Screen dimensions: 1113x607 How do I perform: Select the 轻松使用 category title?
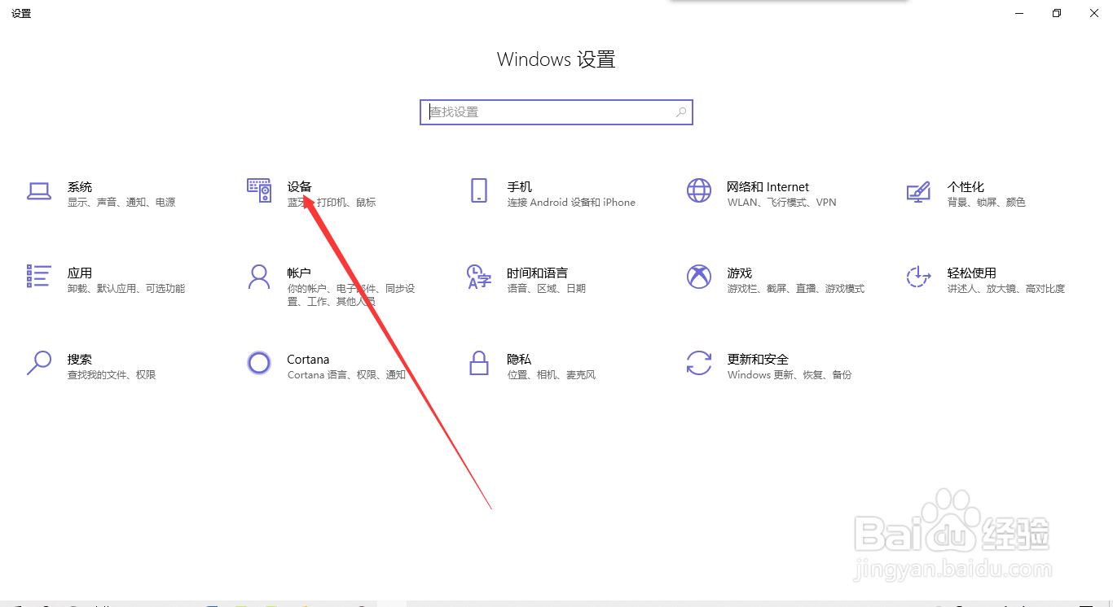[x=972, y=273]
